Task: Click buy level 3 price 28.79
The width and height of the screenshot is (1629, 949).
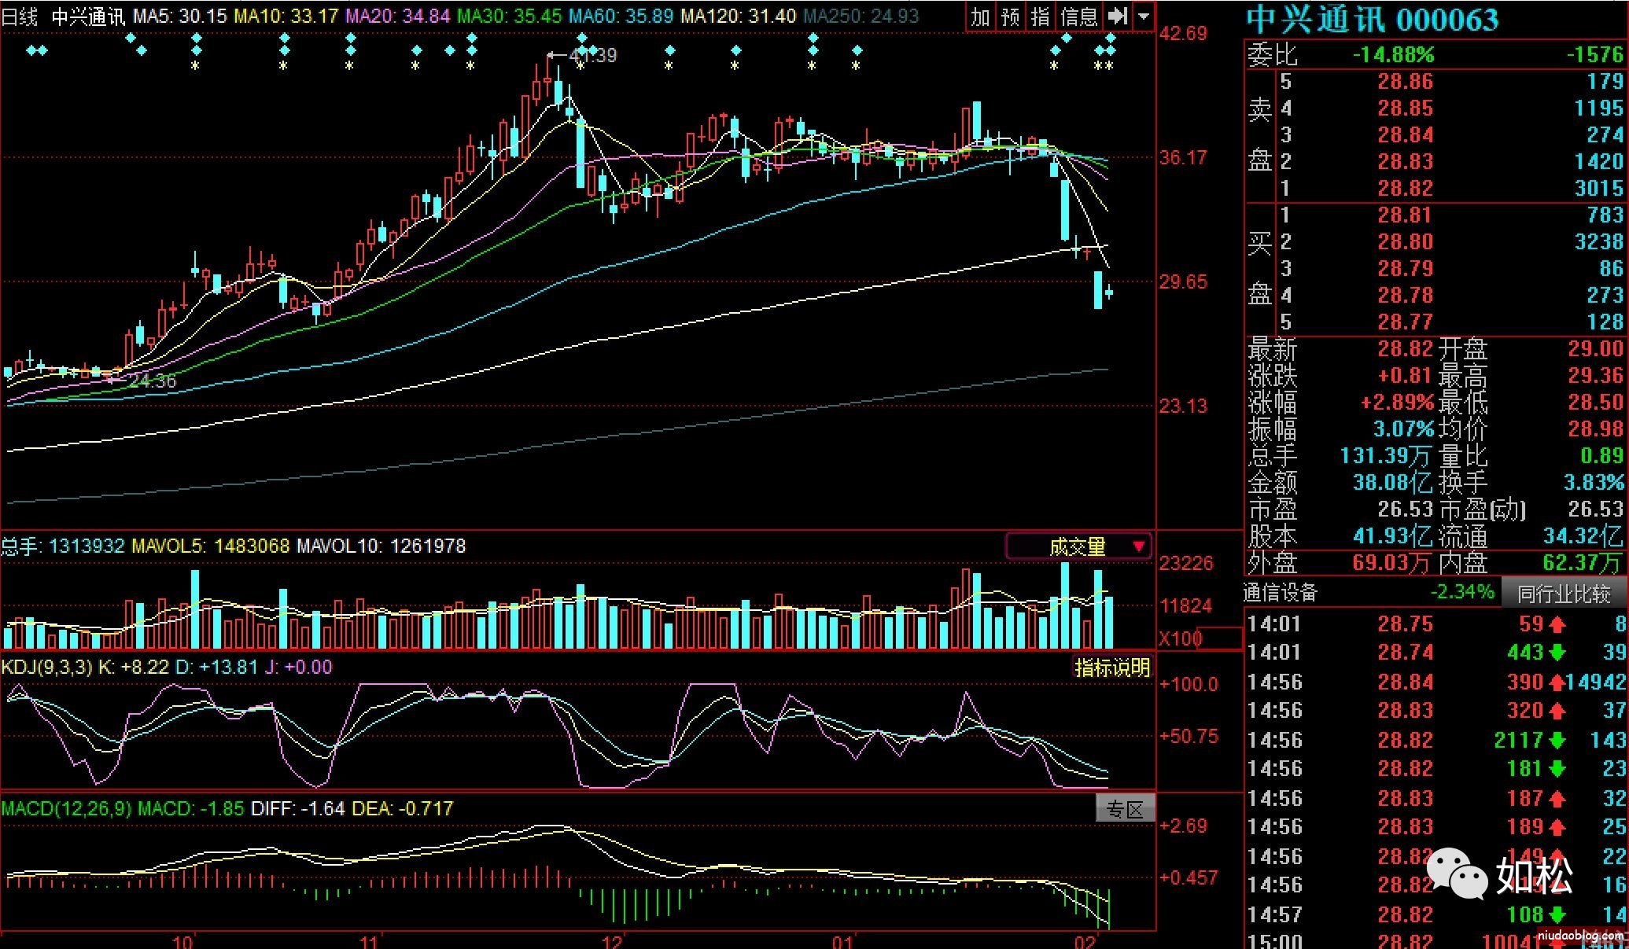Action: [1405, 269]
